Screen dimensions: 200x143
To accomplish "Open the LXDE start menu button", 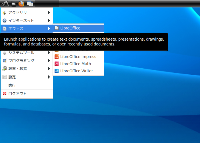I will point(5,4).
